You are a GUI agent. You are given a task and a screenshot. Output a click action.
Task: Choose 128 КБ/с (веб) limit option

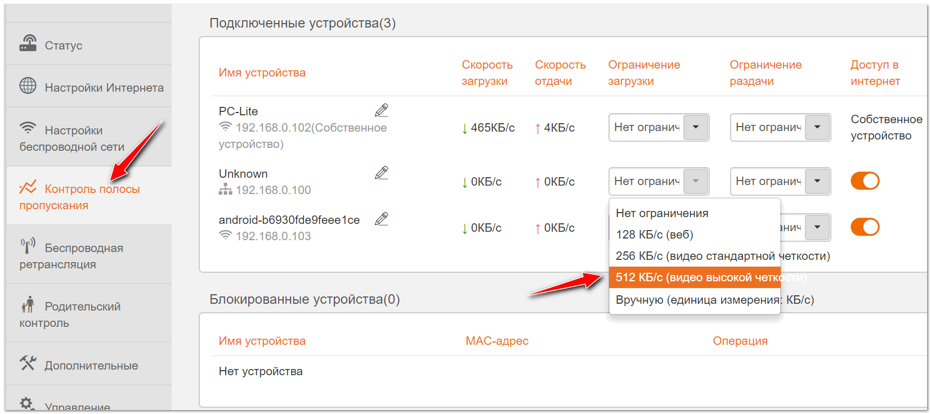click(x=654, y=235)
